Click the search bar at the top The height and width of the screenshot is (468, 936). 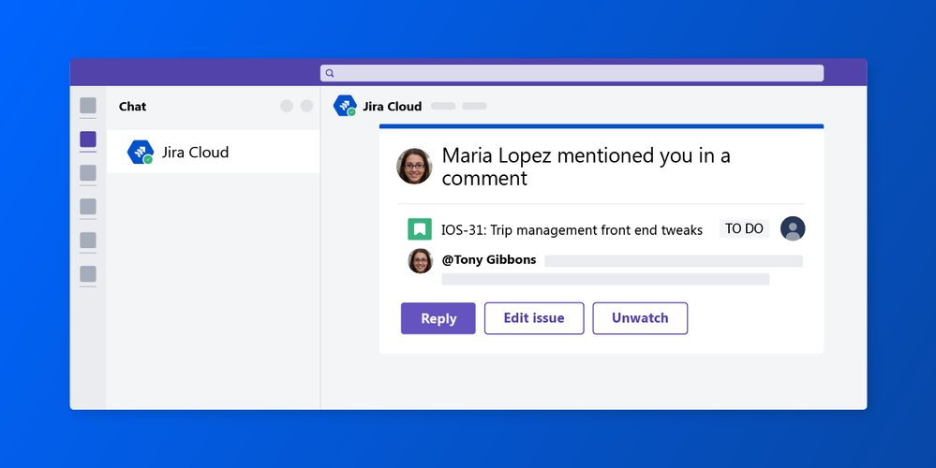pyautogui.click(x=572, y=73)
